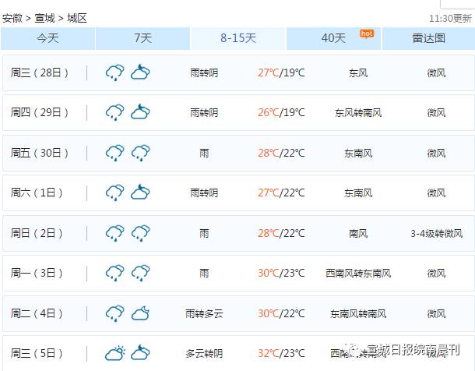Click night cloudy icon for 周三 28日
Screen dimensions: 475x371
(x=140, y=72)
